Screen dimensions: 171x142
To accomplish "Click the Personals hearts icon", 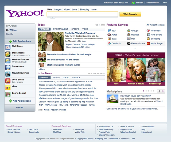I will click(148, 30).
